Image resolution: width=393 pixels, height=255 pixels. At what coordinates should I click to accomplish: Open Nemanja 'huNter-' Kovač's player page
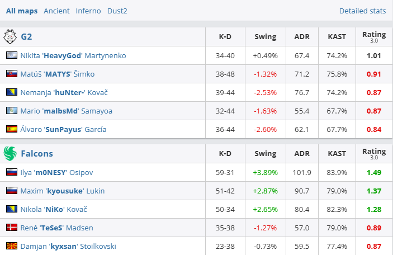point(60,92)
